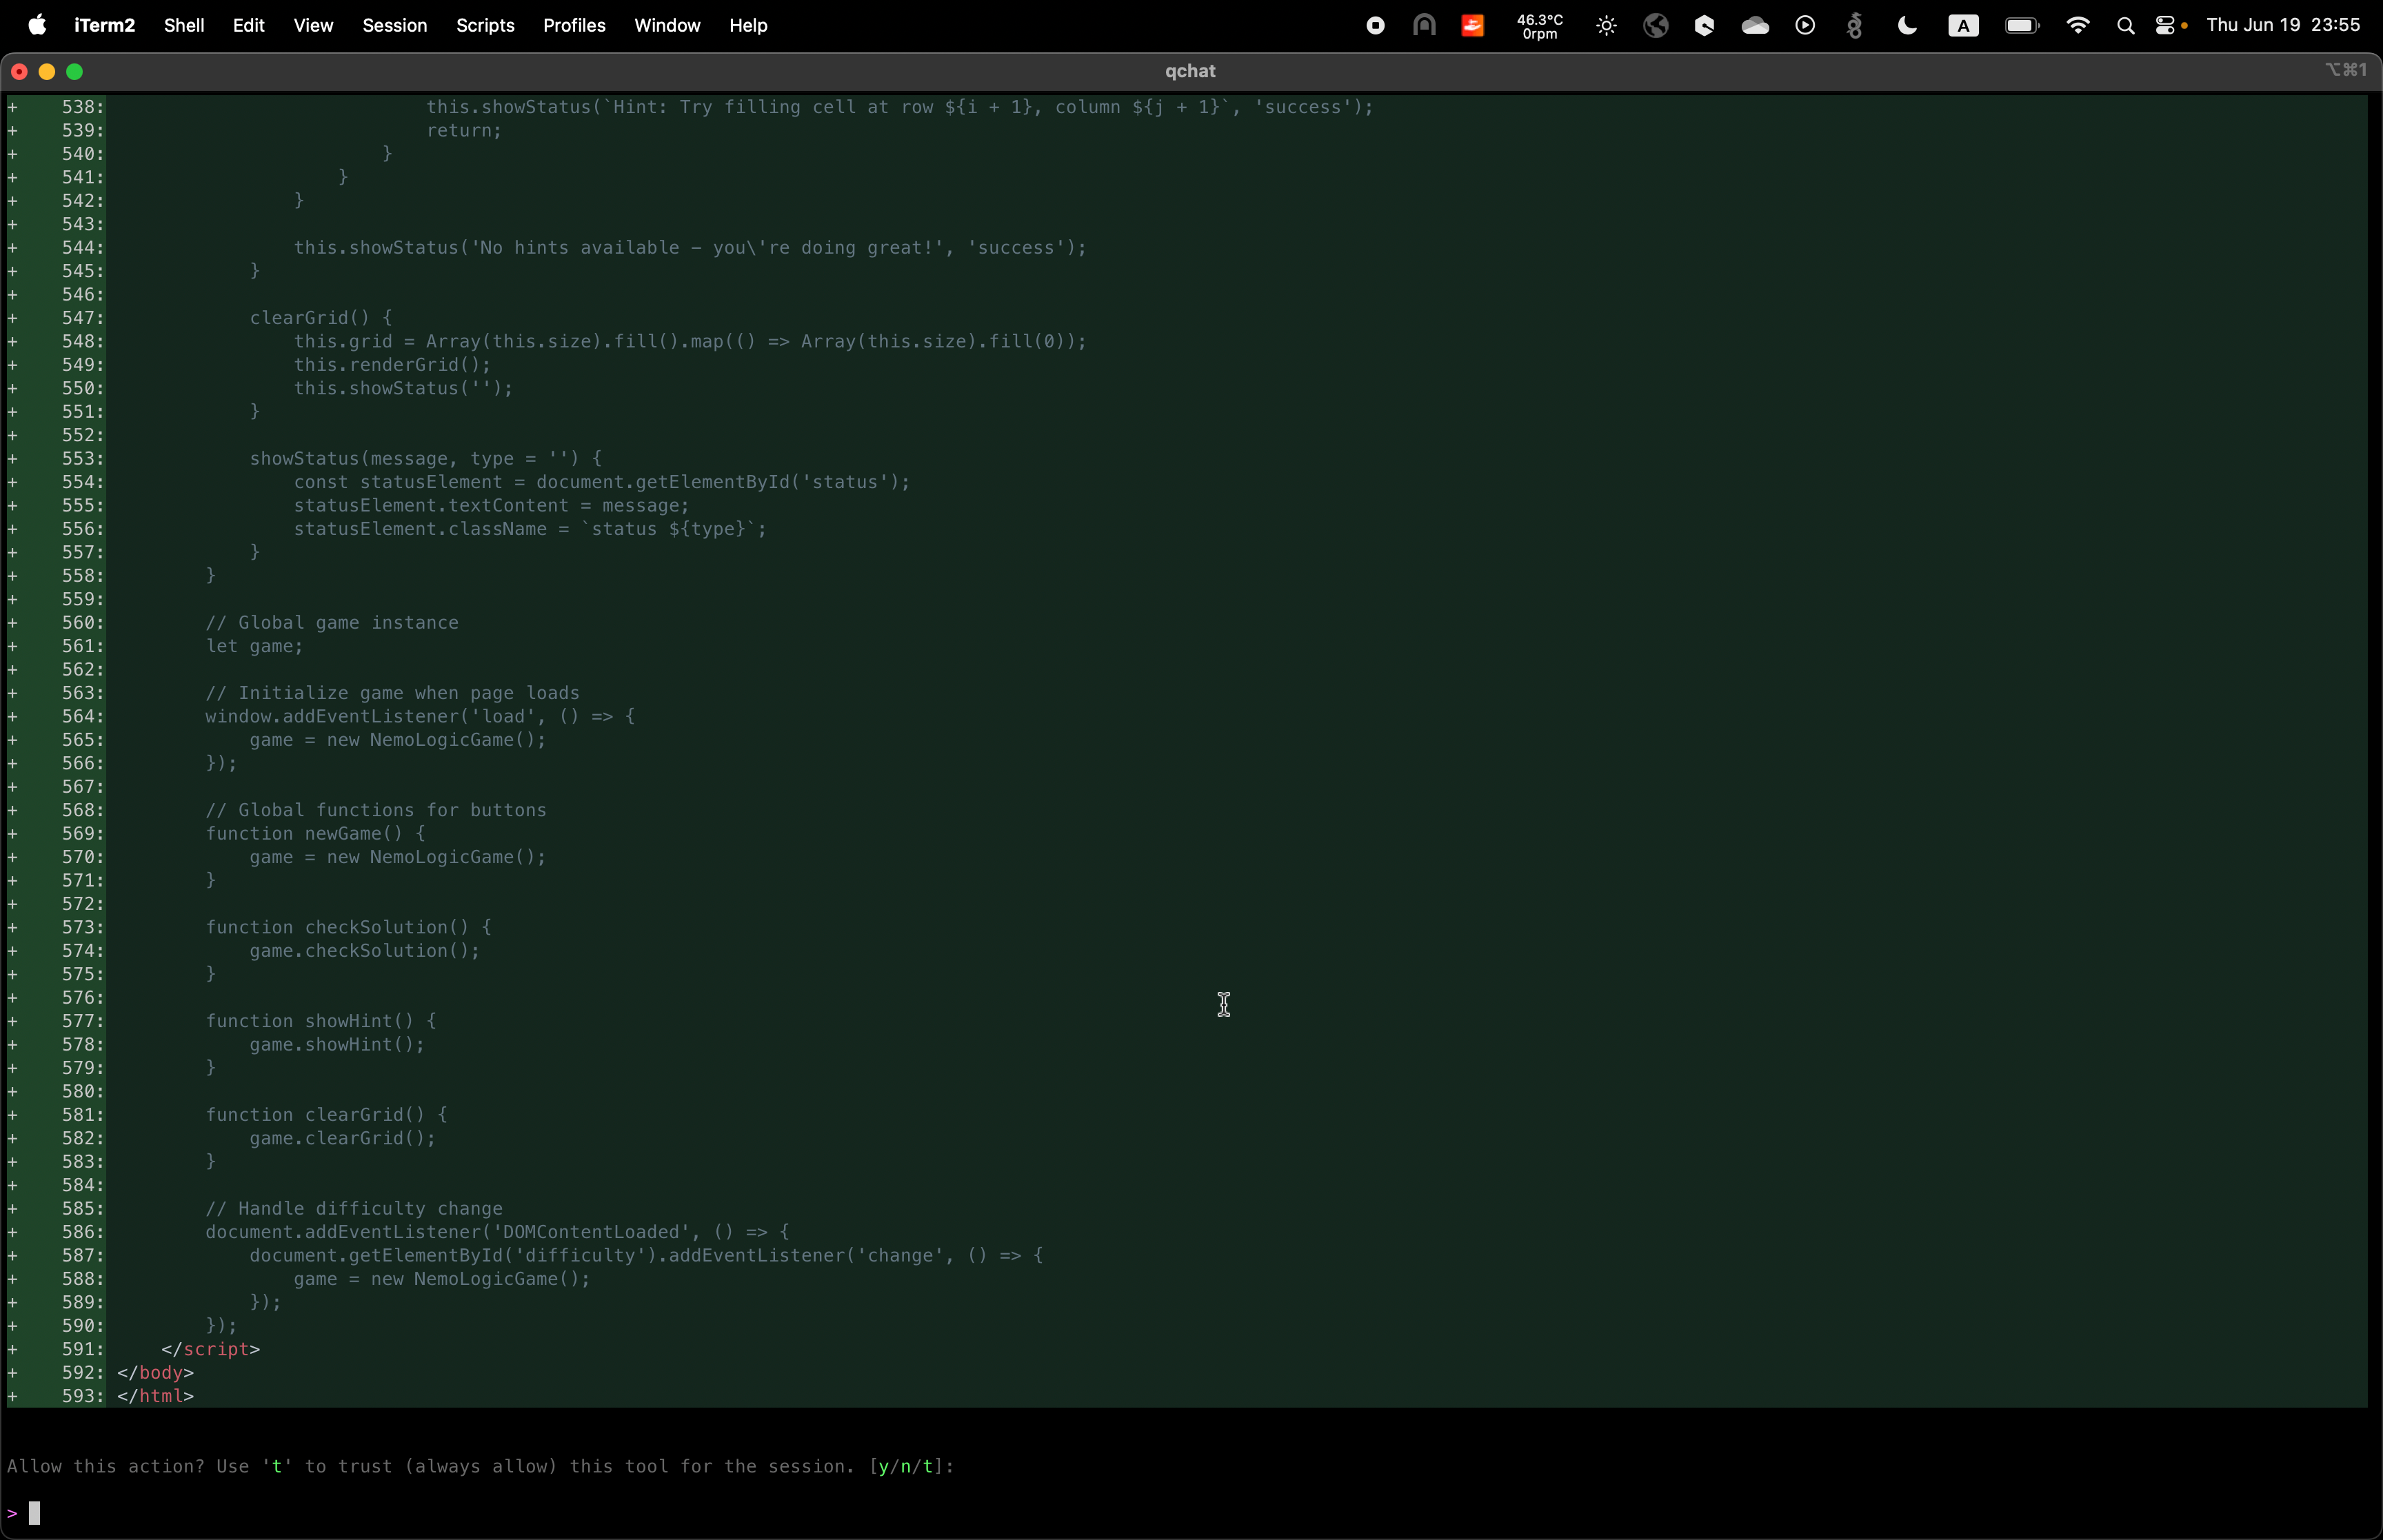
Task: Click the yellow minimize window button
Action: pos(47,71)
